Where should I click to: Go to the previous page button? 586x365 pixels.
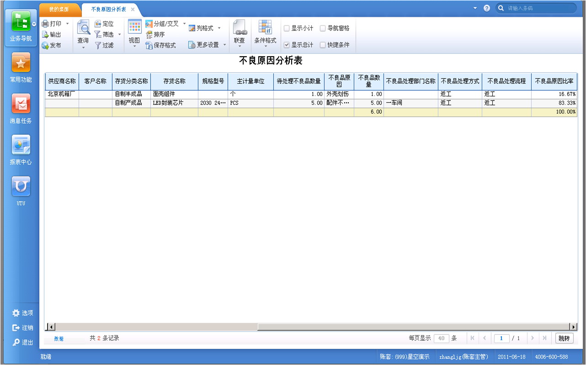484,338
